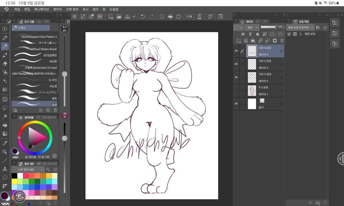Expand the 형광 보정 action chevron

tap(301, 34)
